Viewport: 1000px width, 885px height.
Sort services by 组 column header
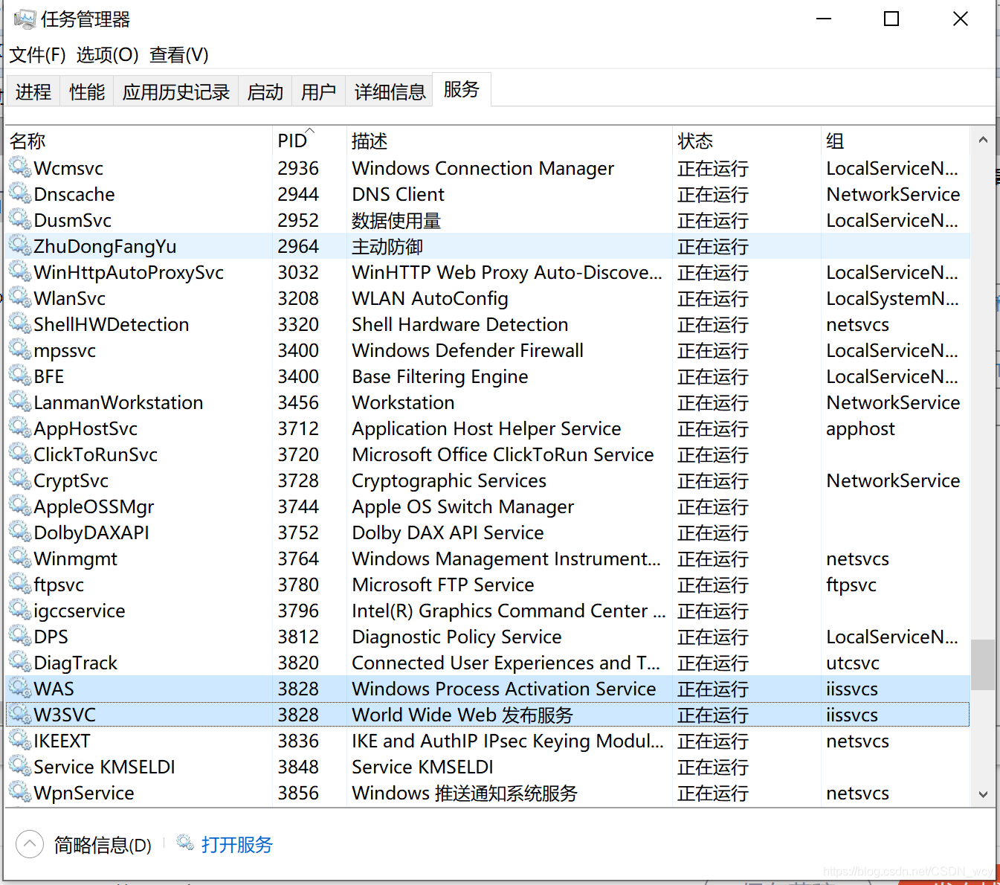(895, 141)
